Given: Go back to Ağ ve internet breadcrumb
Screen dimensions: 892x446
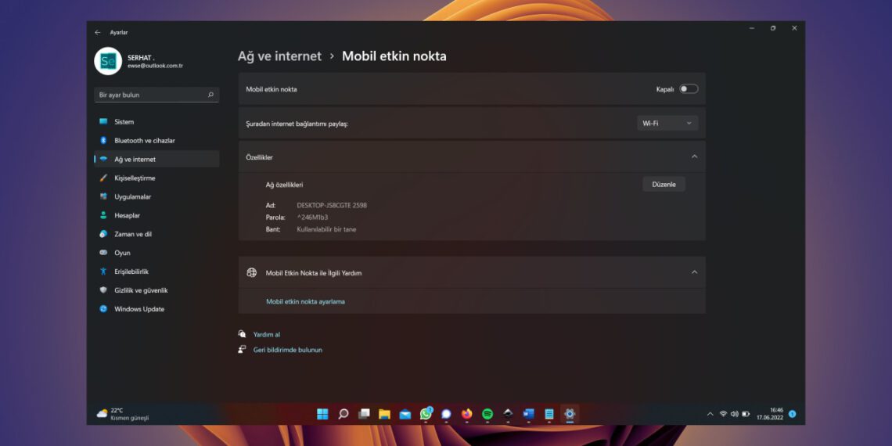Looking at the screenshot, I should (x=280, y=56).
